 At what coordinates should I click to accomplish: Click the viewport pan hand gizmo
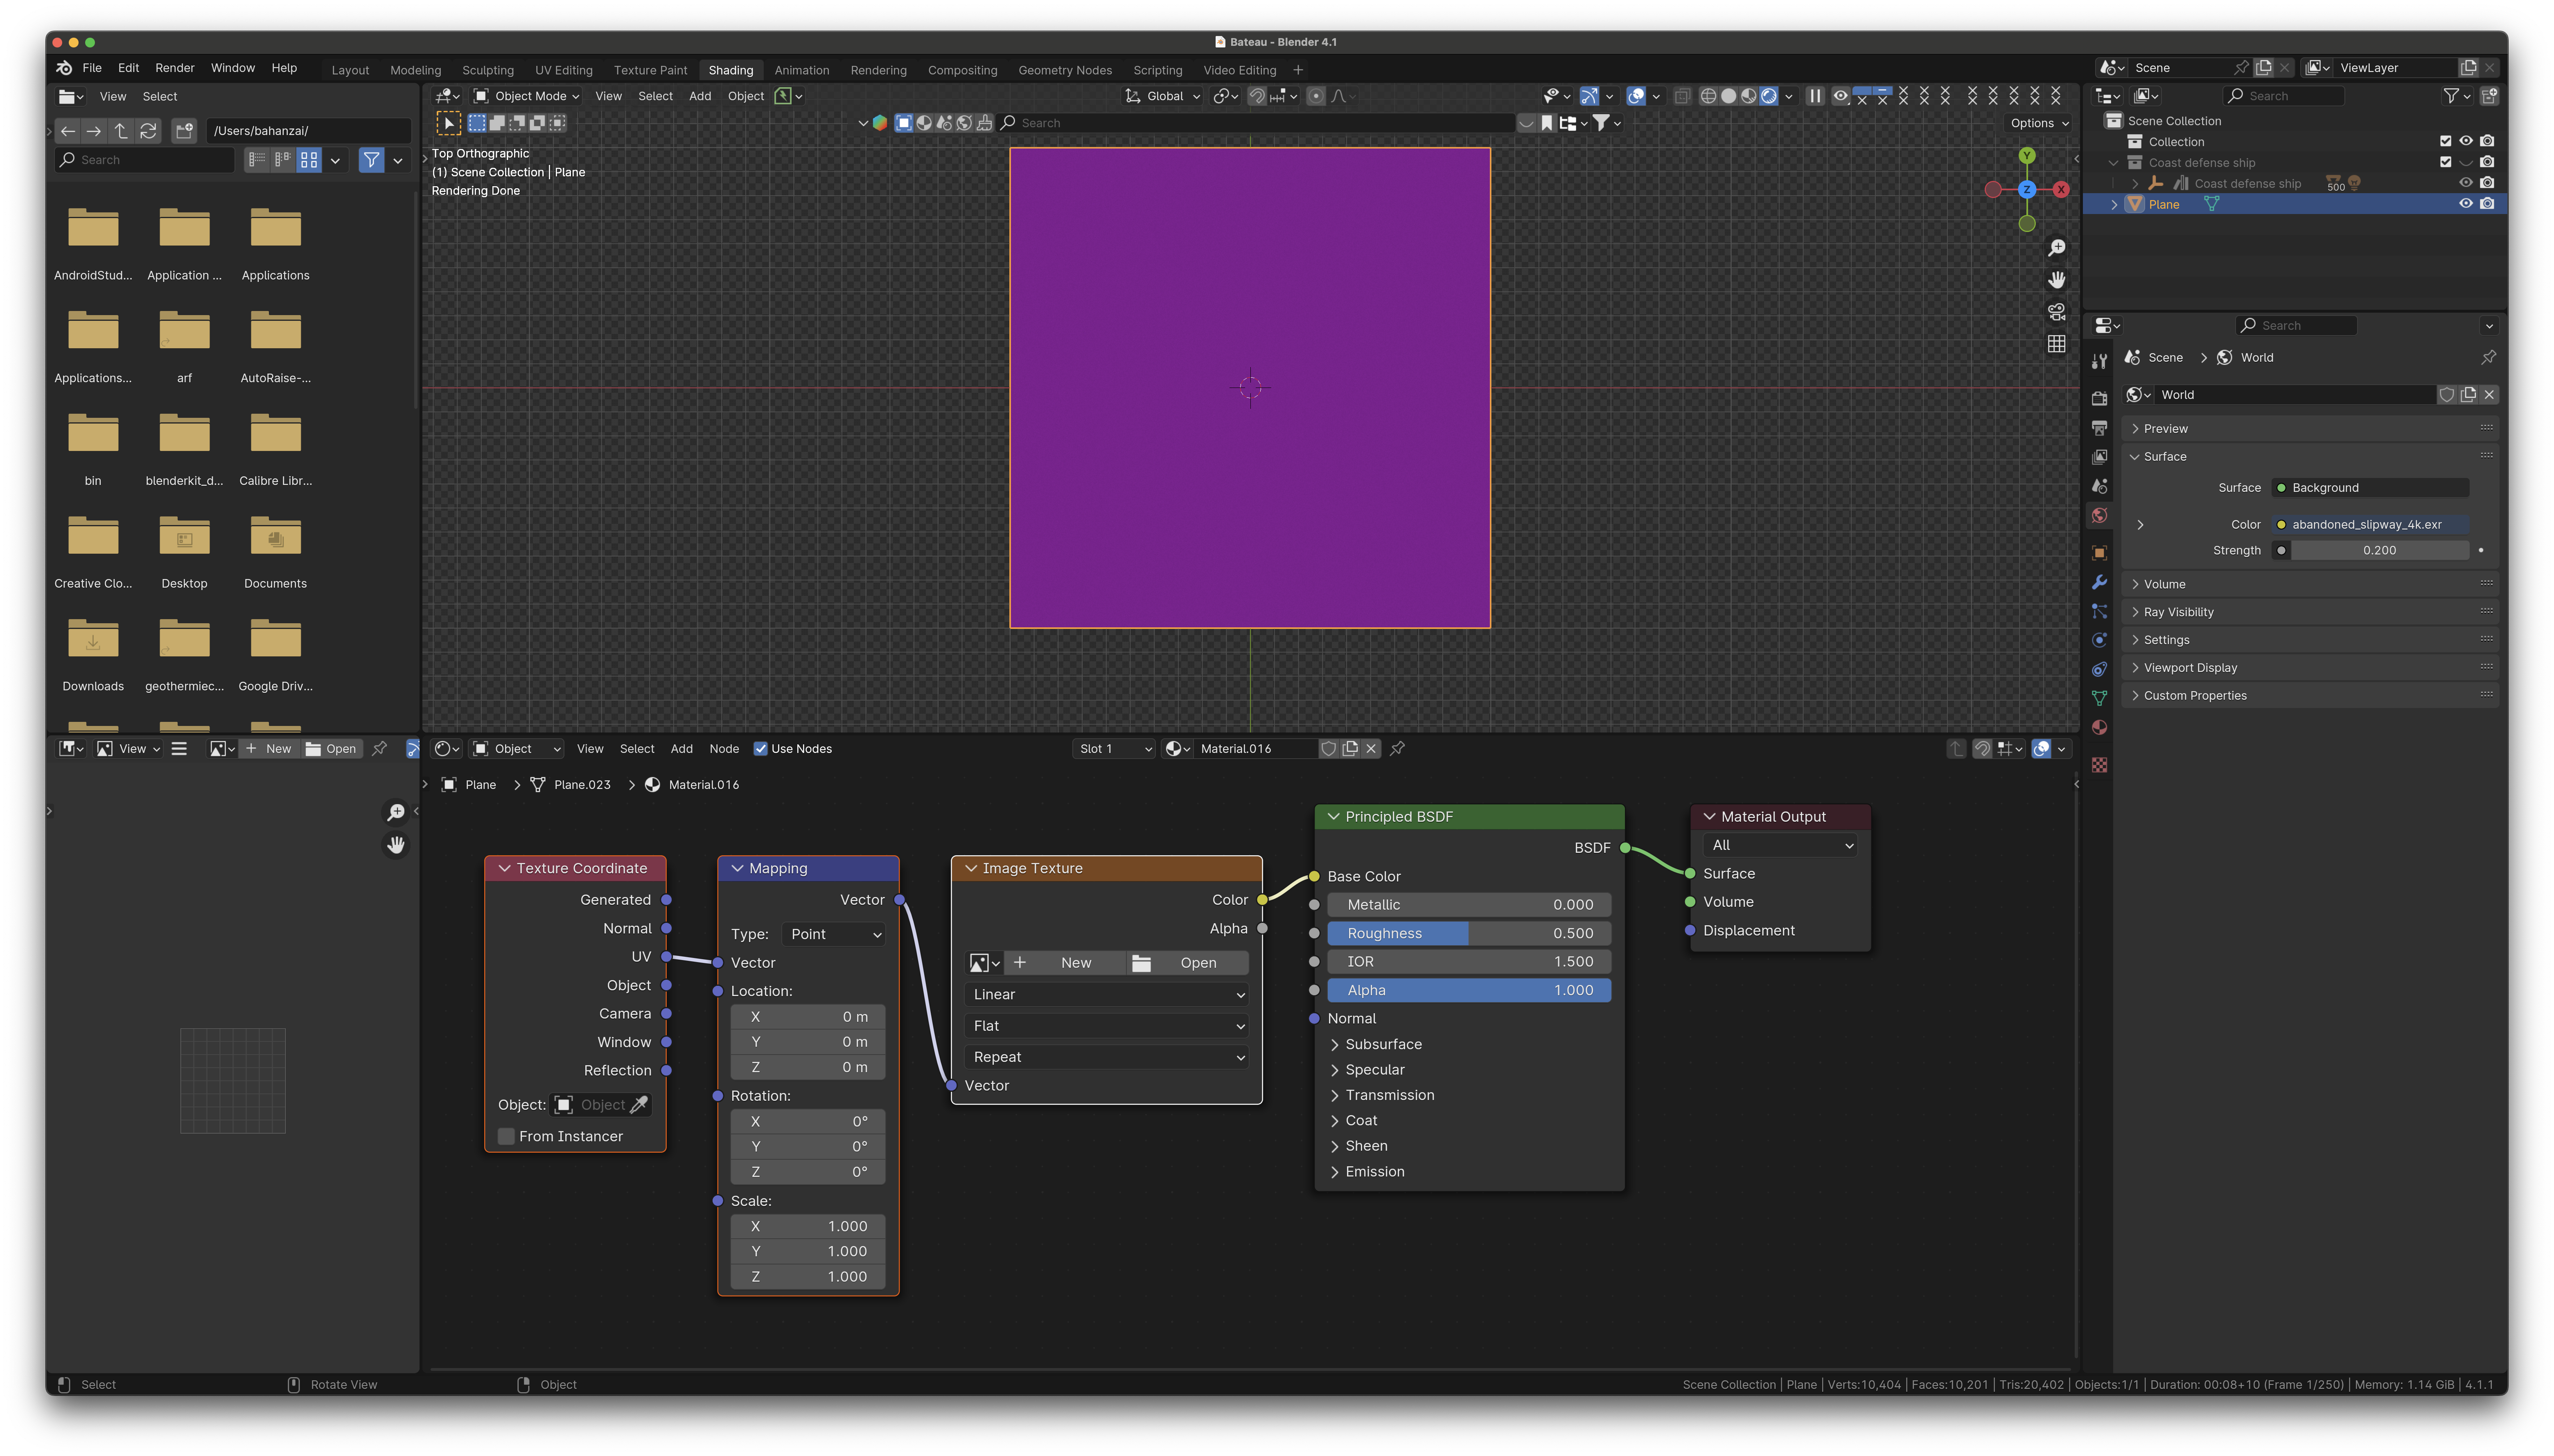(2056, 280)
